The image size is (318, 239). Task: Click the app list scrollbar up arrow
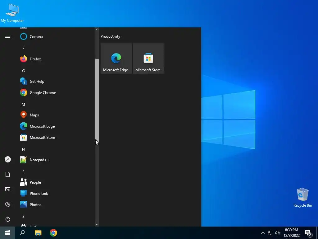tap(97, 29)
